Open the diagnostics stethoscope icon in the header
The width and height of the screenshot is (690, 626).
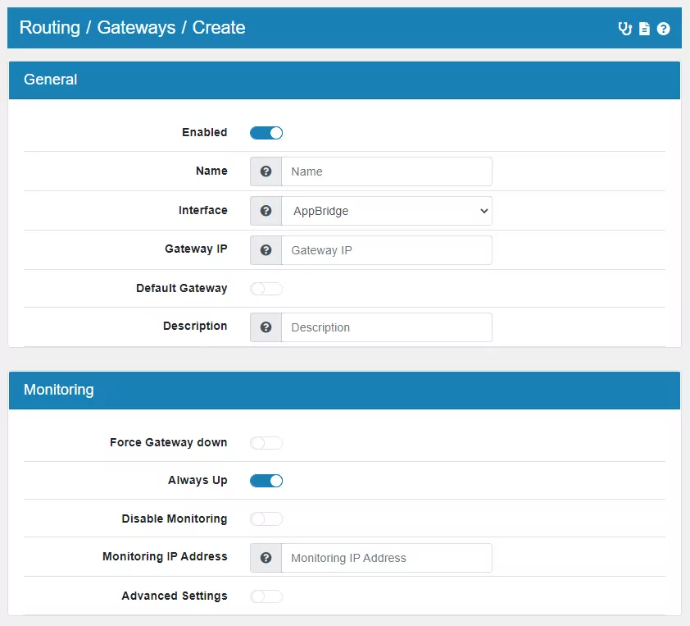click(624, 28)
